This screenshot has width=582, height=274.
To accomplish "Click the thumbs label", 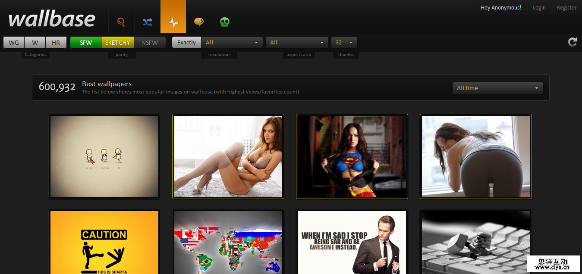I will click(346, 55).
